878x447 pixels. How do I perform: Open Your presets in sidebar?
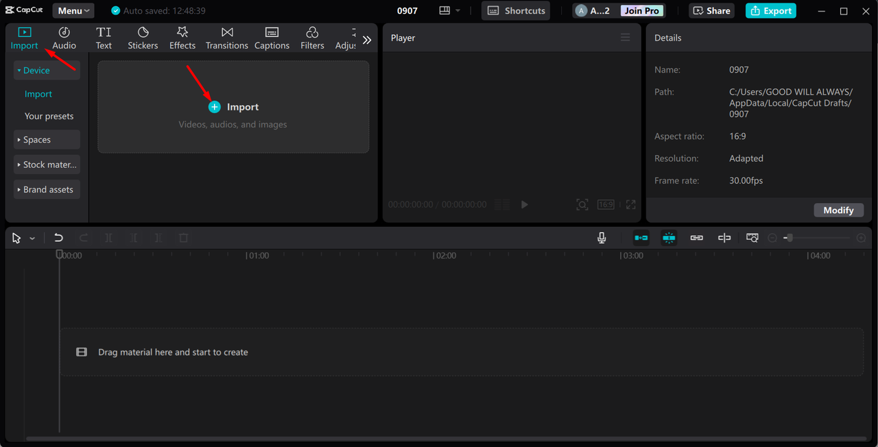pos(49,116)
